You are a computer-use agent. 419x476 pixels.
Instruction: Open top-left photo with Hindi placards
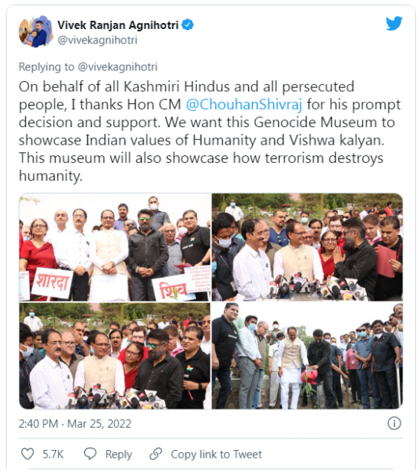[115, 247]
